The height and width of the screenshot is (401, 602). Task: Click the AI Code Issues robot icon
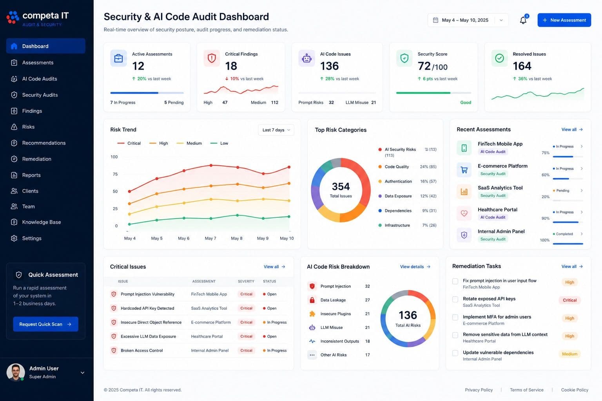306,58
